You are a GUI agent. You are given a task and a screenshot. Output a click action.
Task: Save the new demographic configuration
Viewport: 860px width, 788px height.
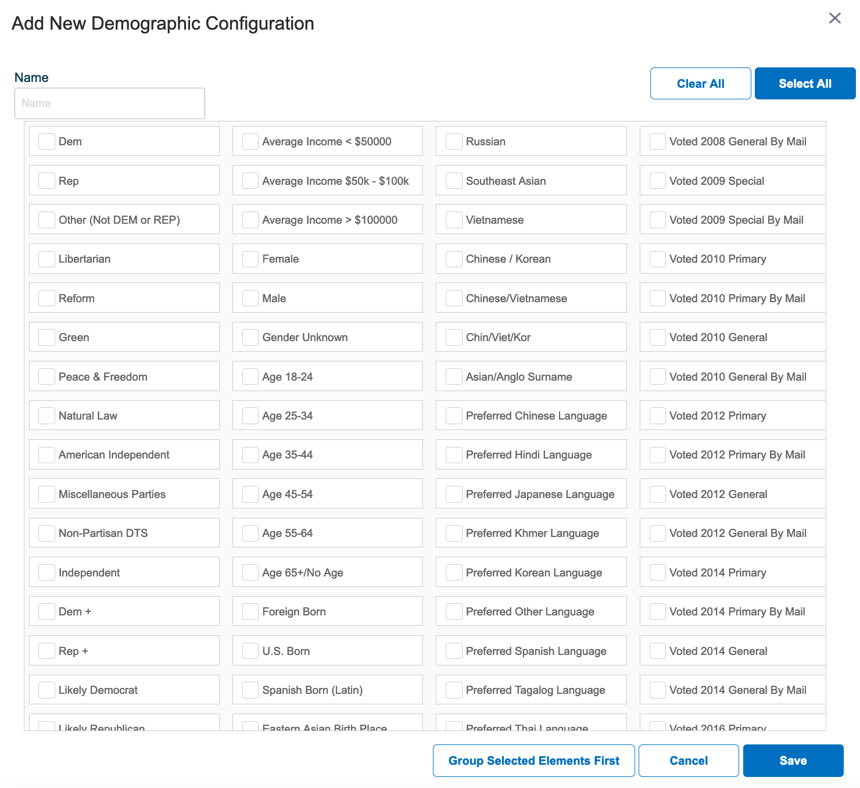click(793, 761)
